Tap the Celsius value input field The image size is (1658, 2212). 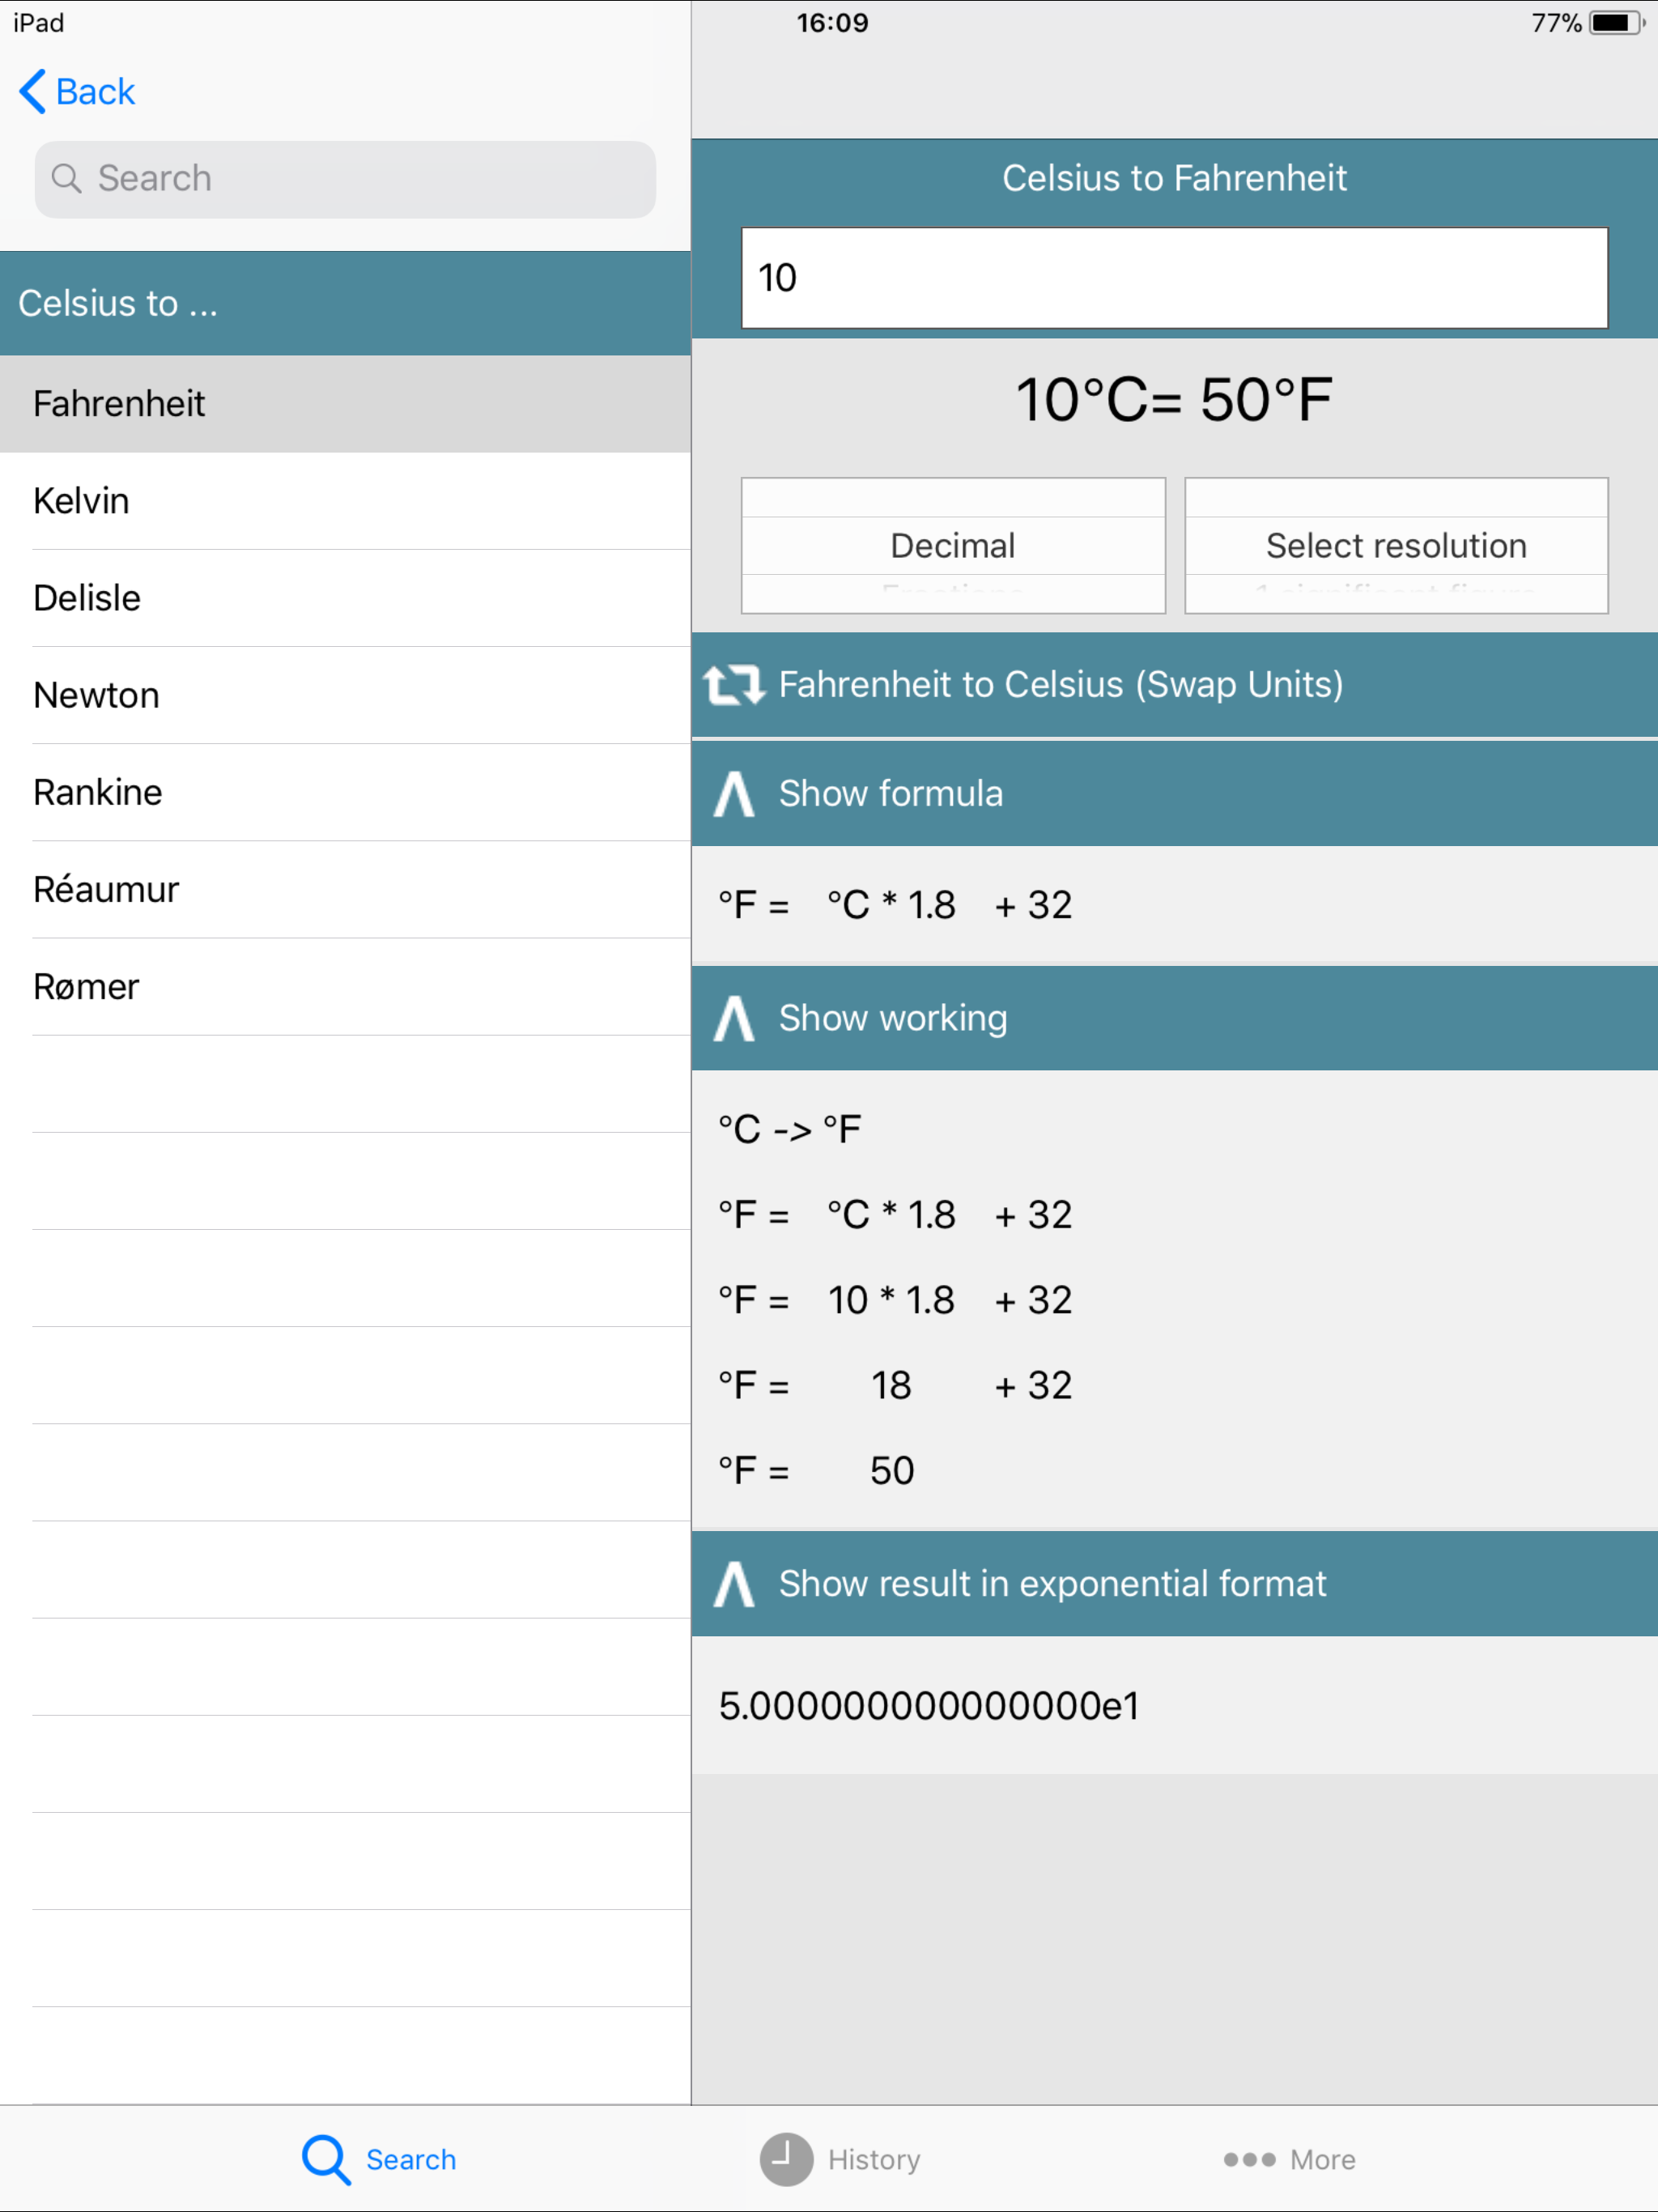(1174, 278)
